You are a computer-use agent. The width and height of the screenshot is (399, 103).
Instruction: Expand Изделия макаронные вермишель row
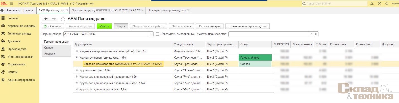pyautogui.click(x=77, y=51)
